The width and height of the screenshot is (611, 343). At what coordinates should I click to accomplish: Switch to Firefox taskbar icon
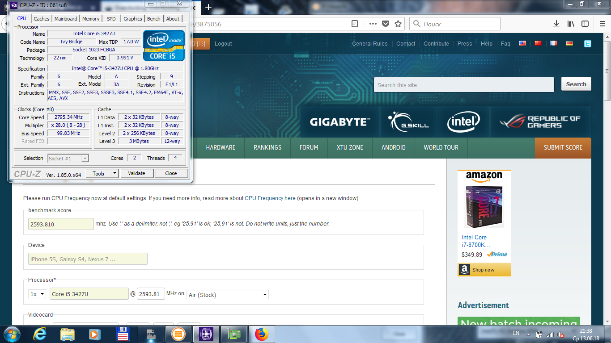point(261,334)
